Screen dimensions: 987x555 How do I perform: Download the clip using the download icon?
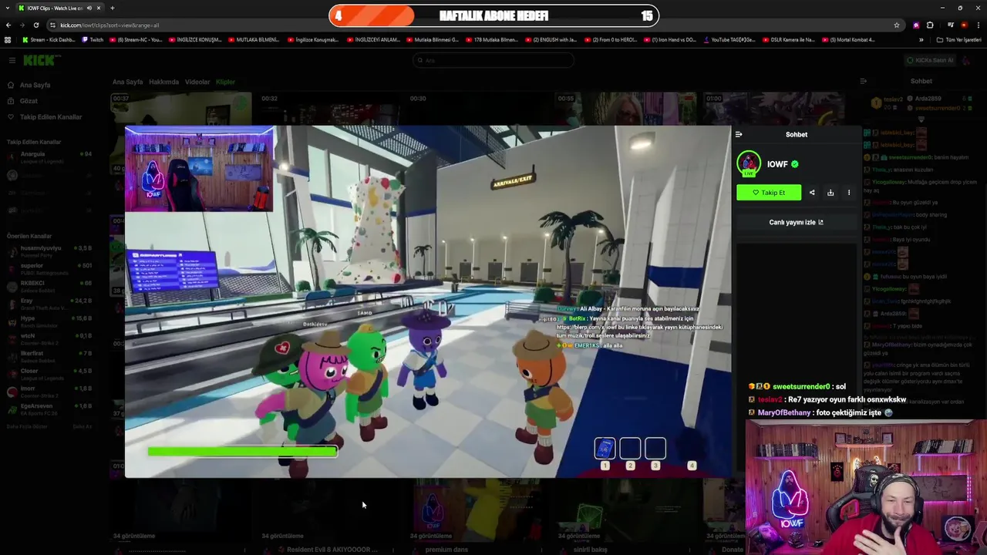(830, 193)
